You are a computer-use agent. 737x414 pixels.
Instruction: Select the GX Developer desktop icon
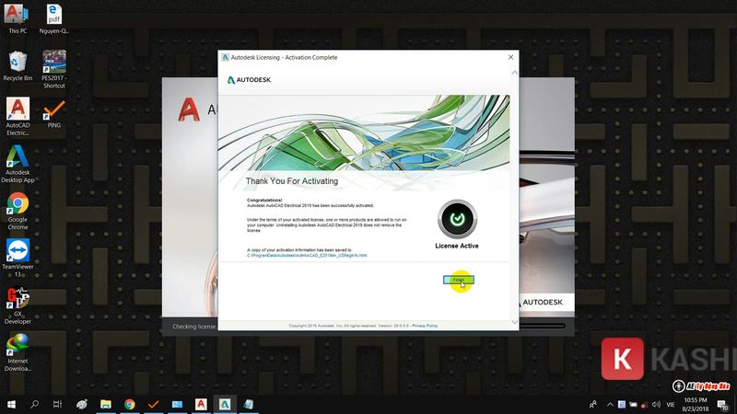18,298
